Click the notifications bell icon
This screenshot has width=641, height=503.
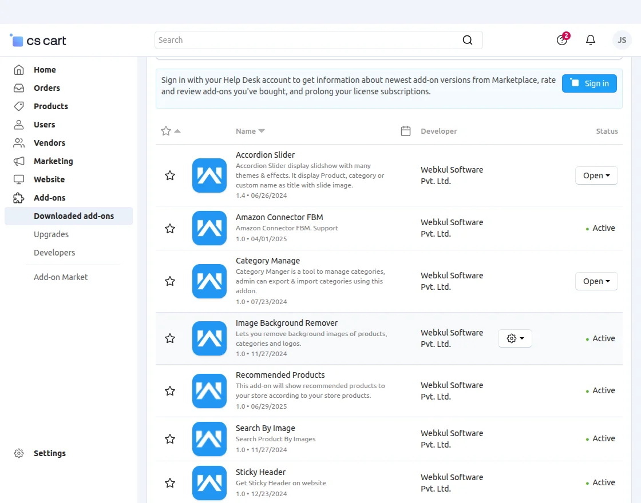click(x=591, y=39)
